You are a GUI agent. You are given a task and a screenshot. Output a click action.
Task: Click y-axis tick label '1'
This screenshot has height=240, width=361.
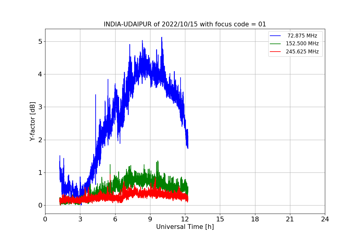(40, 172)
